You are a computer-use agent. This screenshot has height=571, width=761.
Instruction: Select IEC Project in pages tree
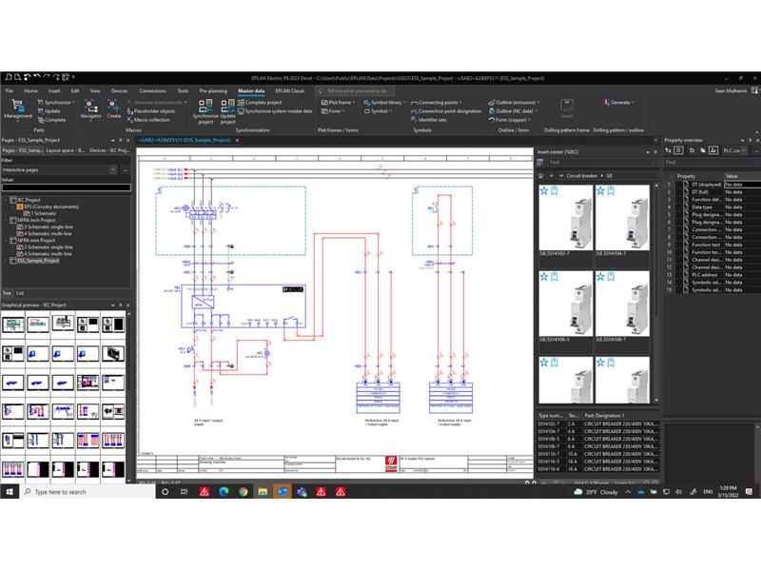(29, 200)
